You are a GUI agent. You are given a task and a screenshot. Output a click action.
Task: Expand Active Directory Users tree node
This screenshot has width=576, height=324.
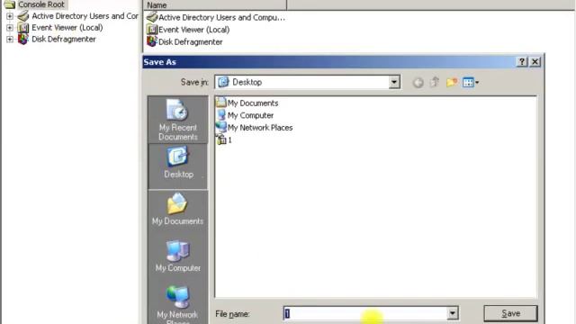pyautogui.click(x=10, y=16)
